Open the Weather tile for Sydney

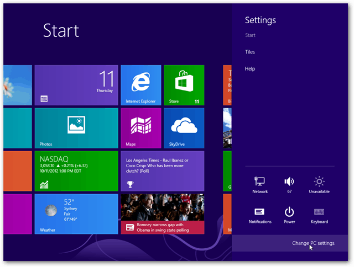click(x=76, y=214)
